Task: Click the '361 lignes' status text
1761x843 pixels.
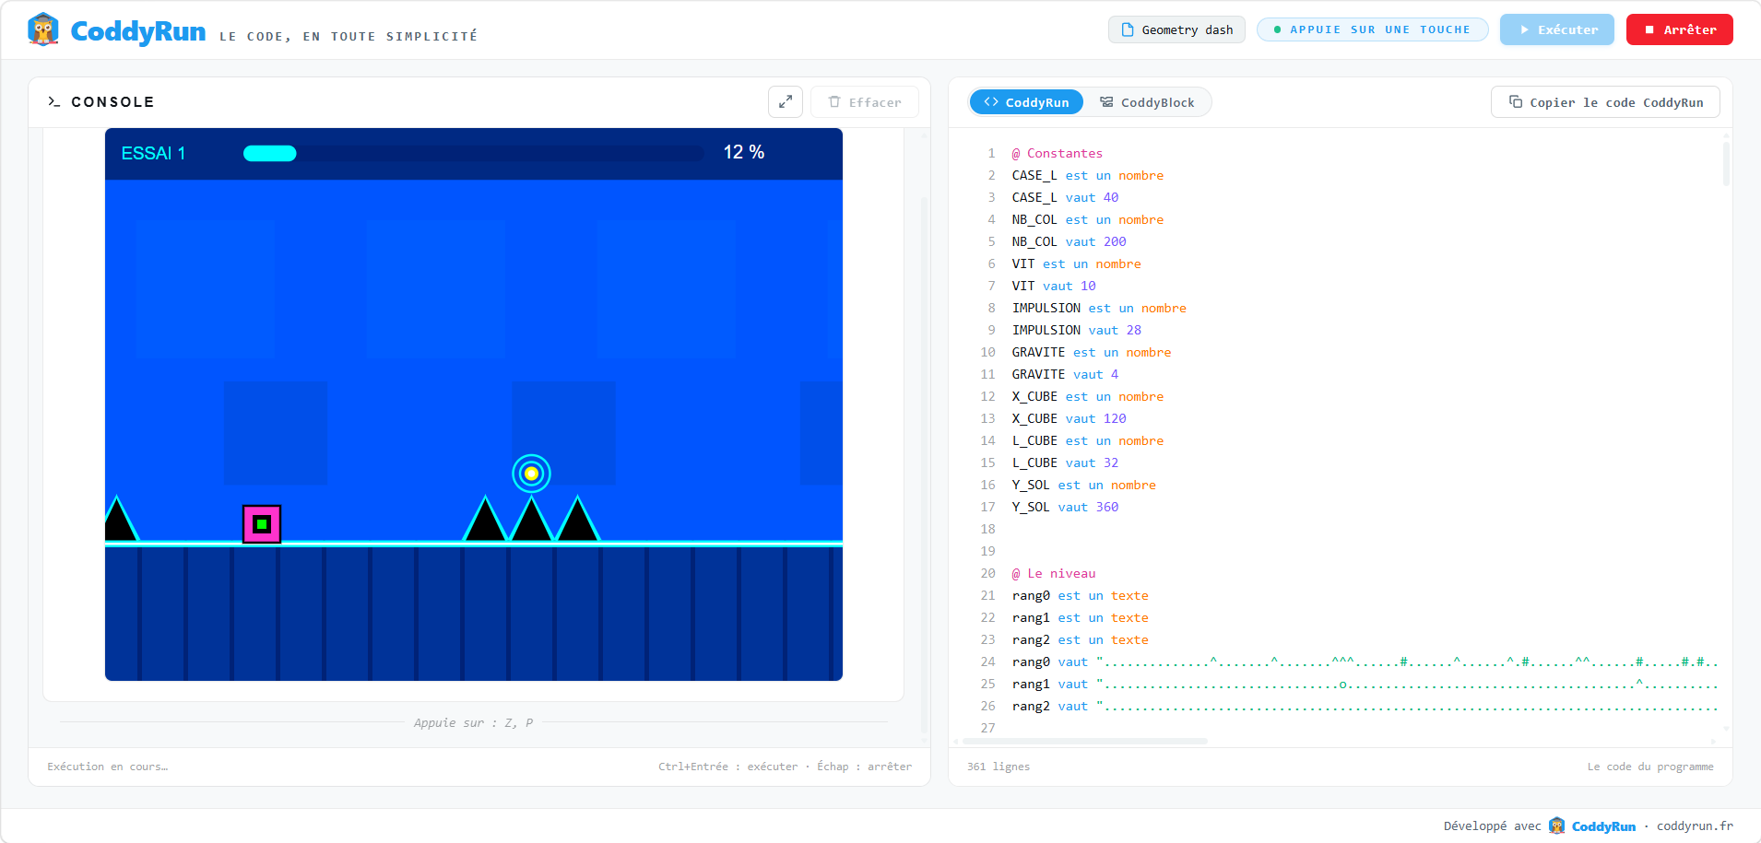Action: 999,767
